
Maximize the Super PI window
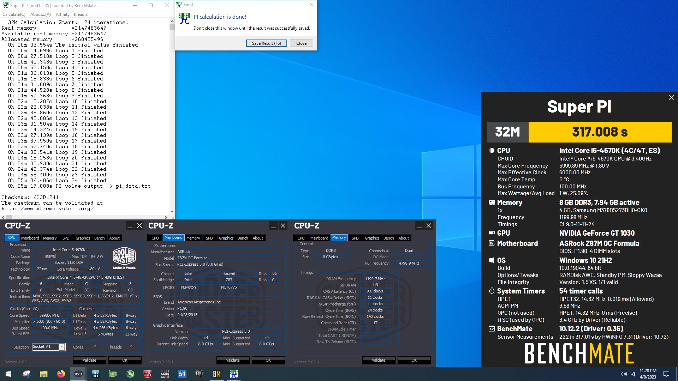(x=151, y=5)
